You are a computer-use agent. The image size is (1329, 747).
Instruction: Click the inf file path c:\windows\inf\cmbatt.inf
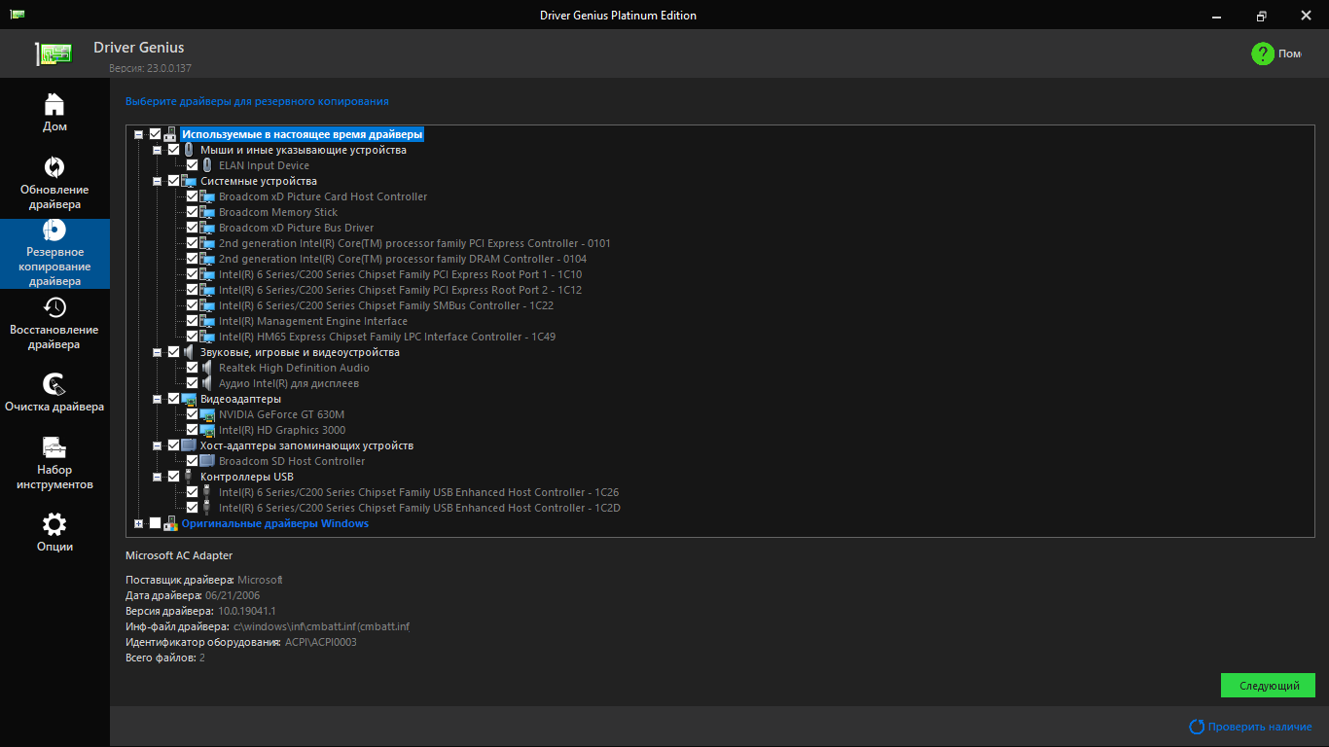[x=322, y=626]
